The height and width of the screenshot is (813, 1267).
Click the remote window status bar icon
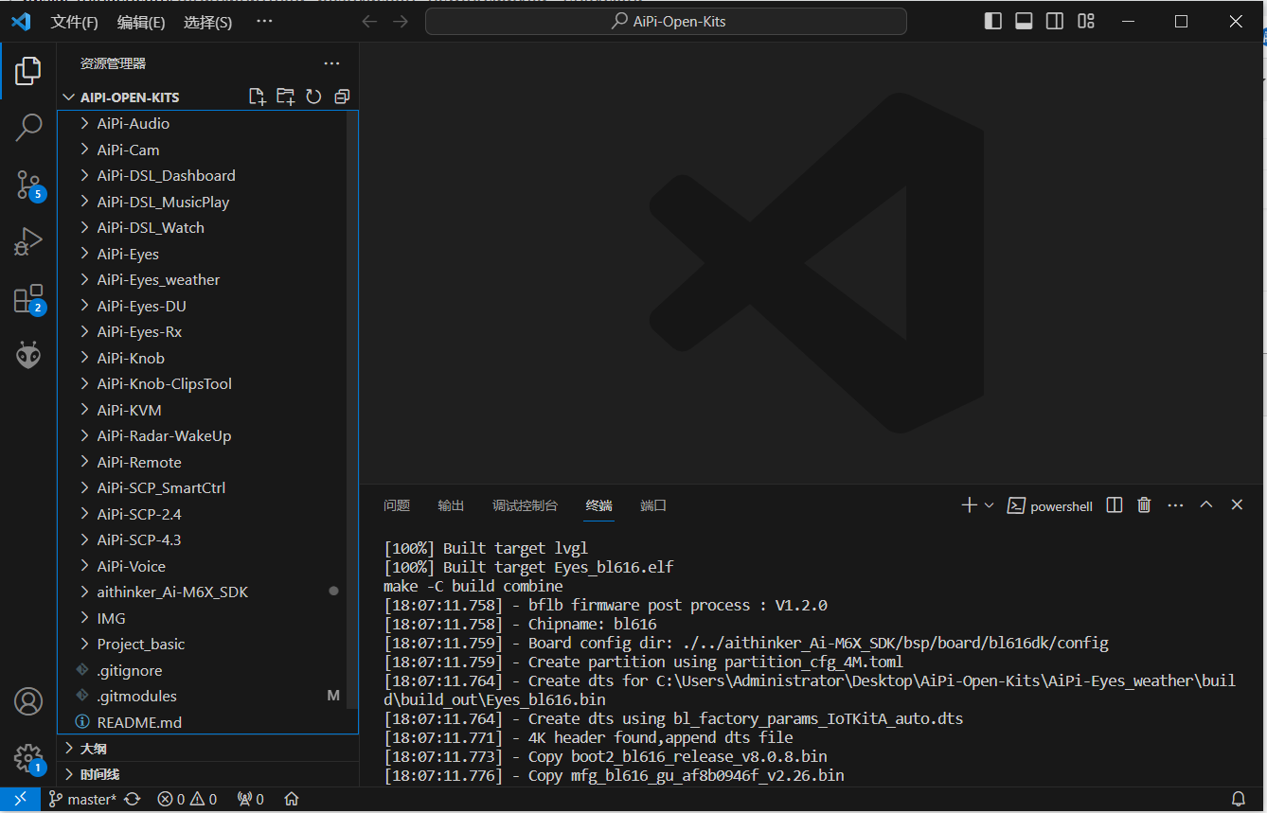click(x=20, y=799)
